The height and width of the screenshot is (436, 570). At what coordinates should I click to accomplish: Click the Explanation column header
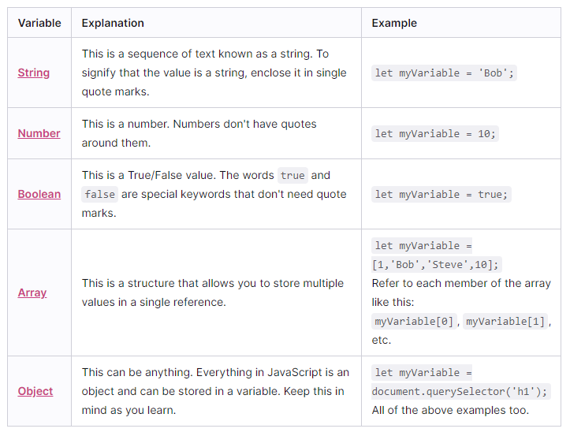click(113, 23)
